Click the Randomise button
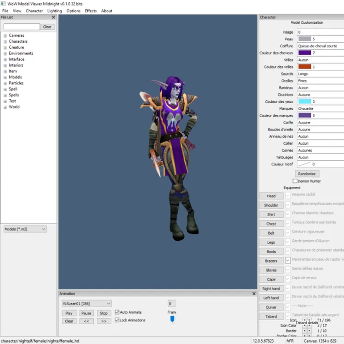Image resolution: width=344 pixels, height=344 pixels. tap(307, 174)
